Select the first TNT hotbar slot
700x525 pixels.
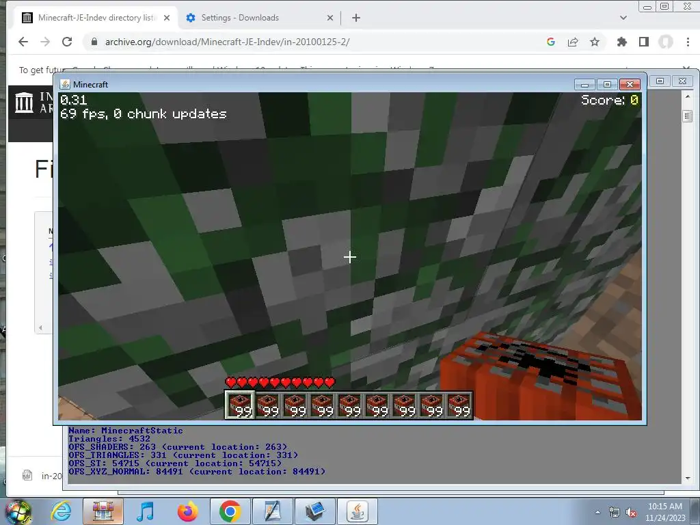click(240, 405)
